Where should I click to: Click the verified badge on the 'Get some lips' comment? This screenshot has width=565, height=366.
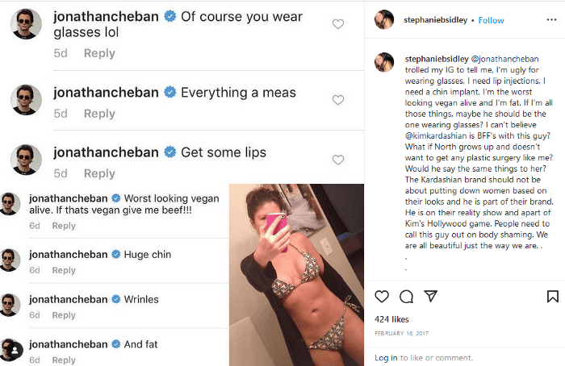pos(169,153)
